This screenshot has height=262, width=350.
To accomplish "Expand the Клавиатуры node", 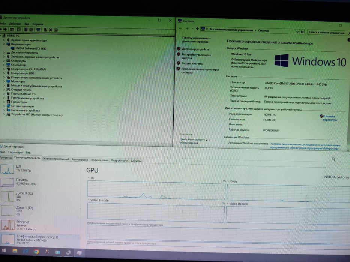I will click(x=4, y=61).
